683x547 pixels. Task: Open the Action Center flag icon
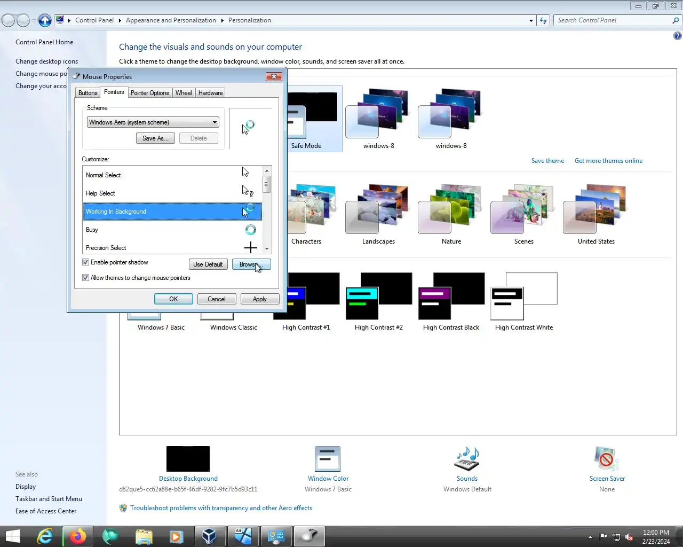[x=603, y=537]
